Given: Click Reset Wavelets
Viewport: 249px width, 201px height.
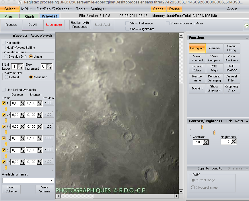Looking at the screenshot, I should 42,36.
